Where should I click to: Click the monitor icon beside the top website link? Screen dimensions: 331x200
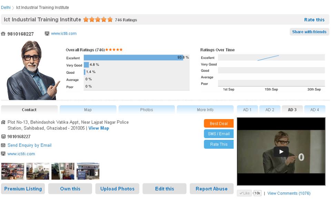tap(47, 33)
